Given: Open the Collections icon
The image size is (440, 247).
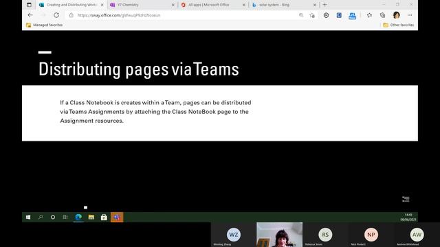Looking at the screenshot, I should 382,15.
